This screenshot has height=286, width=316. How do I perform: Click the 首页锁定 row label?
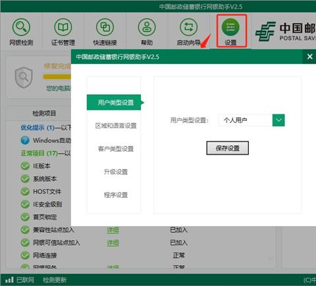45,217
